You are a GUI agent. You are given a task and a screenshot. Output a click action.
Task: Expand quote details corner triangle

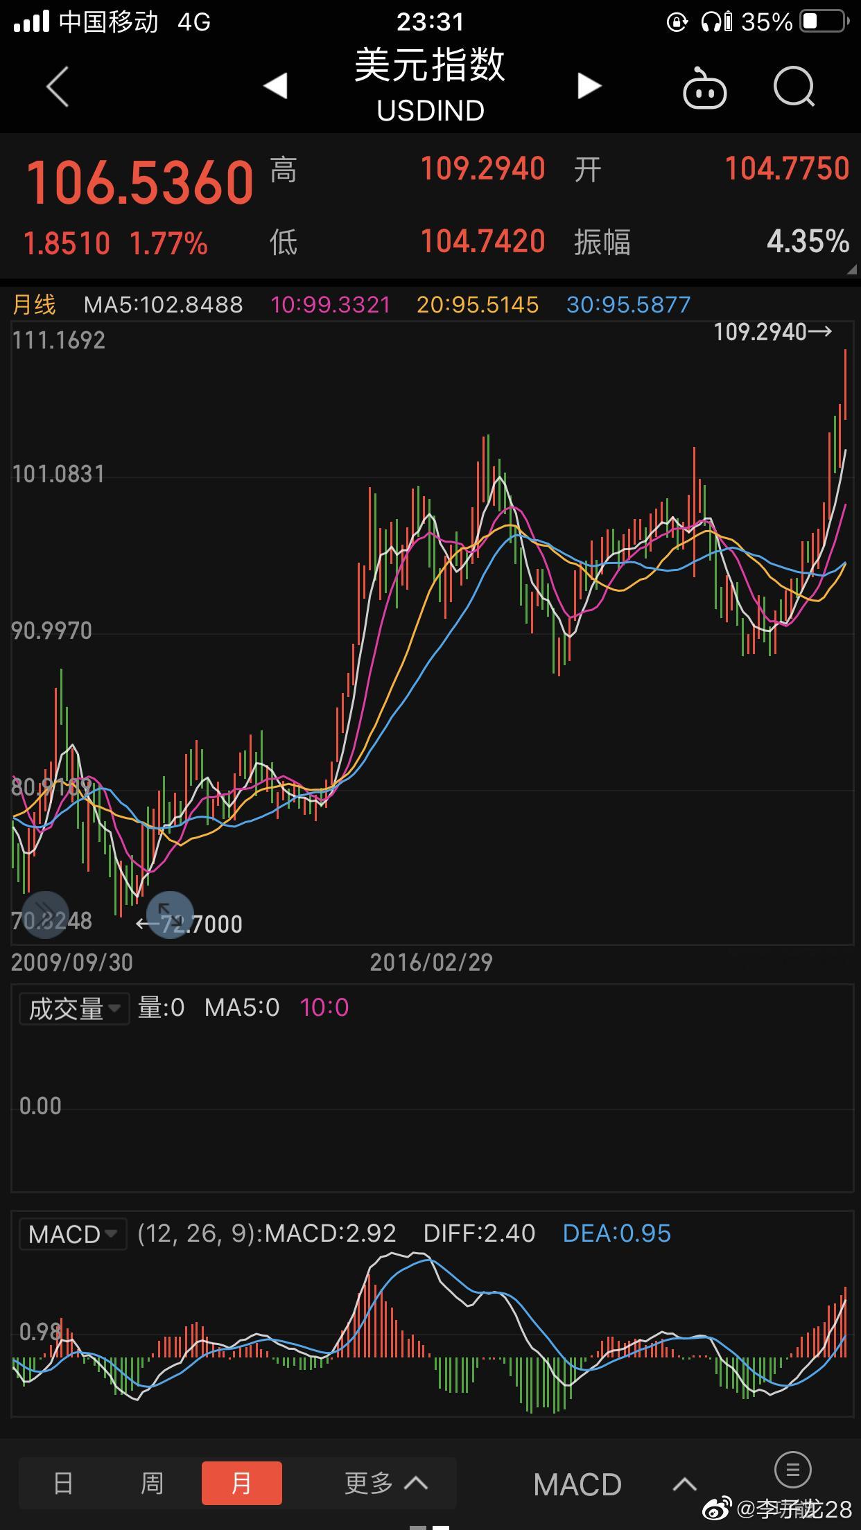click(x=851, y=270)
